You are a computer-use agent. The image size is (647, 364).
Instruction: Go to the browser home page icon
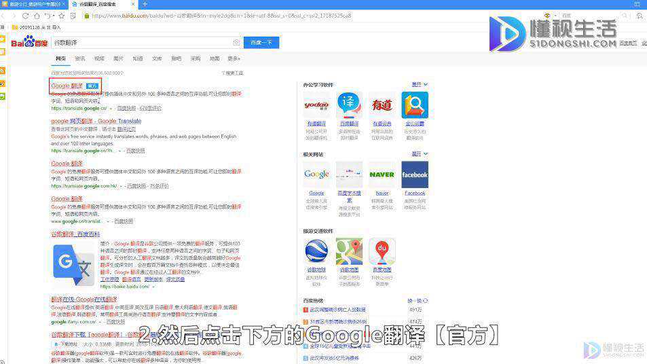tap(37, 16)
